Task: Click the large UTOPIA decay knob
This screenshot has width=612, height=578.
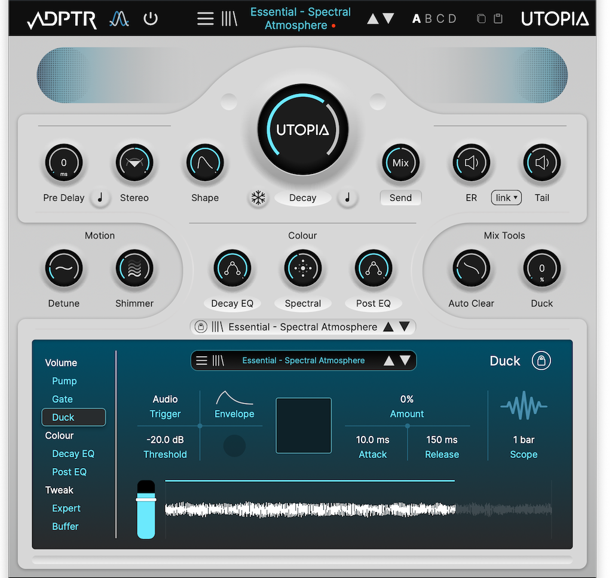Action: [x=303, y=130]
